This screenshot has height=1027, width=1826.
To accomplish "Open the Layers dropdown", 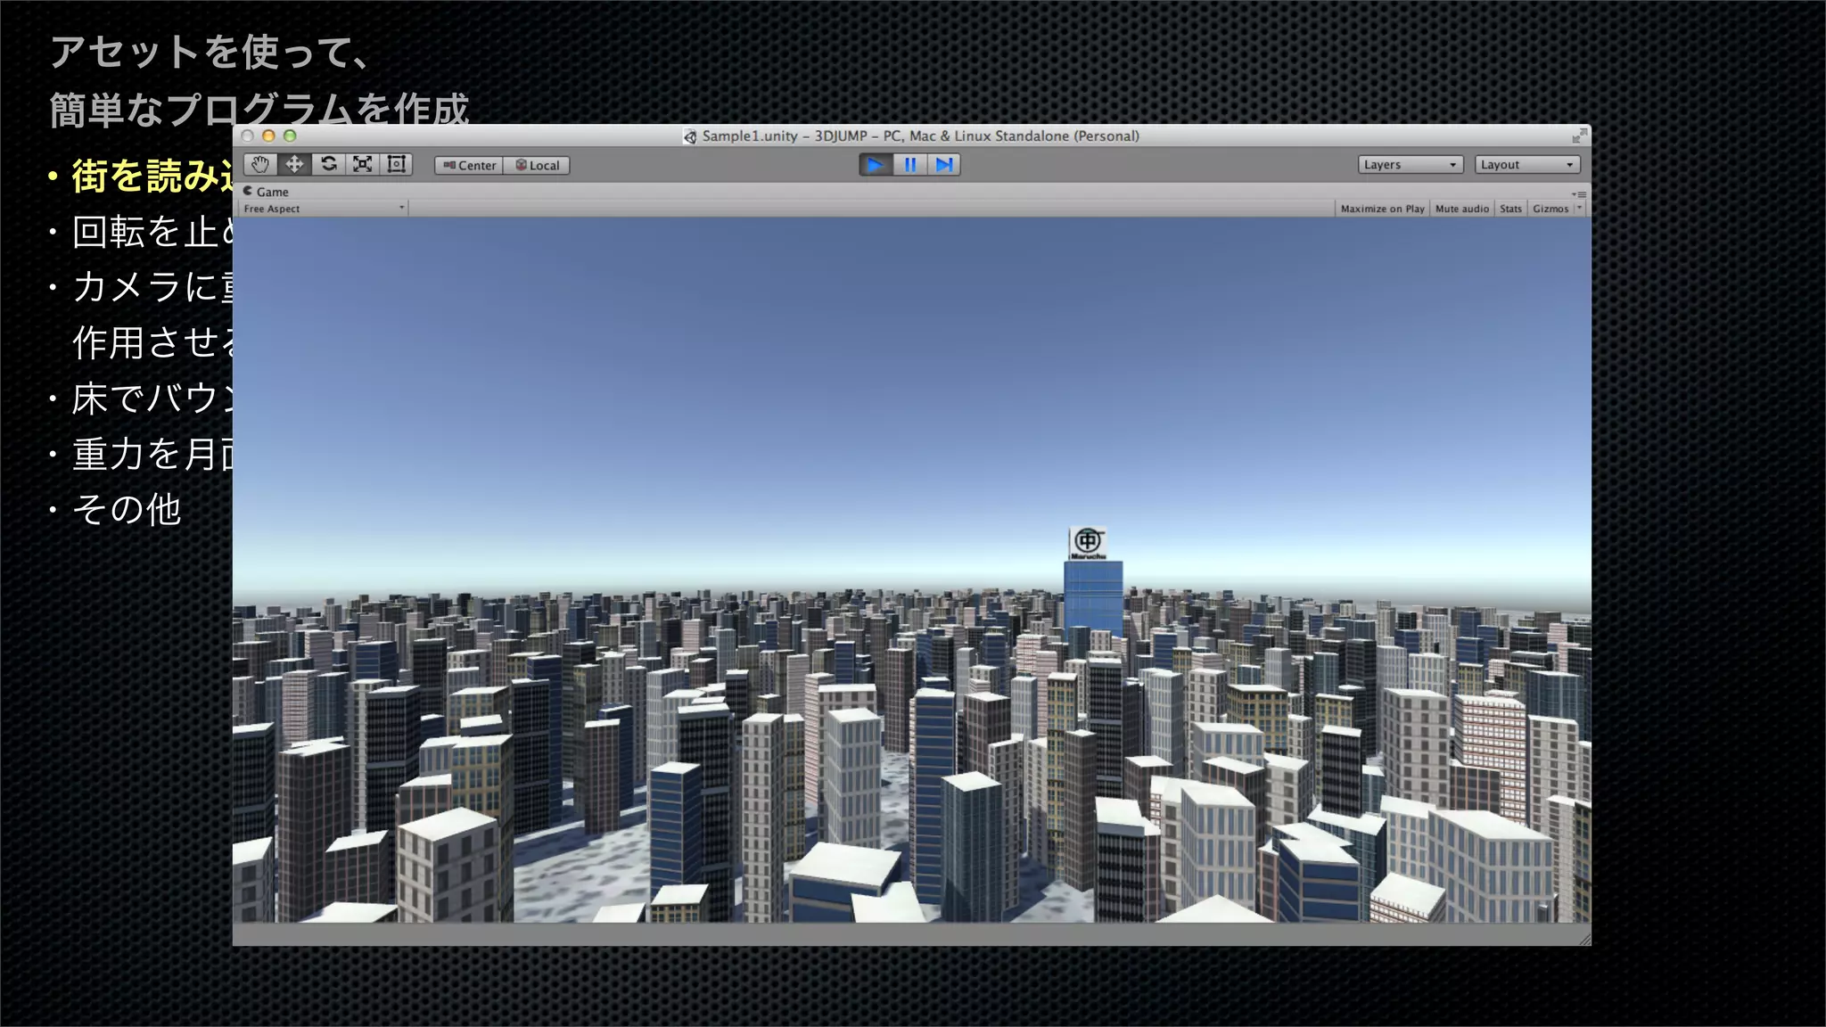I will [x=1410, y=164].
